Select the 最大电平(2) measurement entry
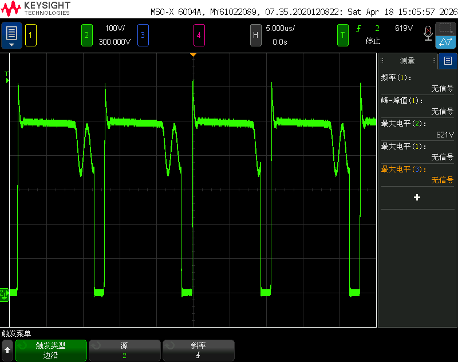Image resolution: width=458 pixels, height=362 pixels. (x=417, y=129)
